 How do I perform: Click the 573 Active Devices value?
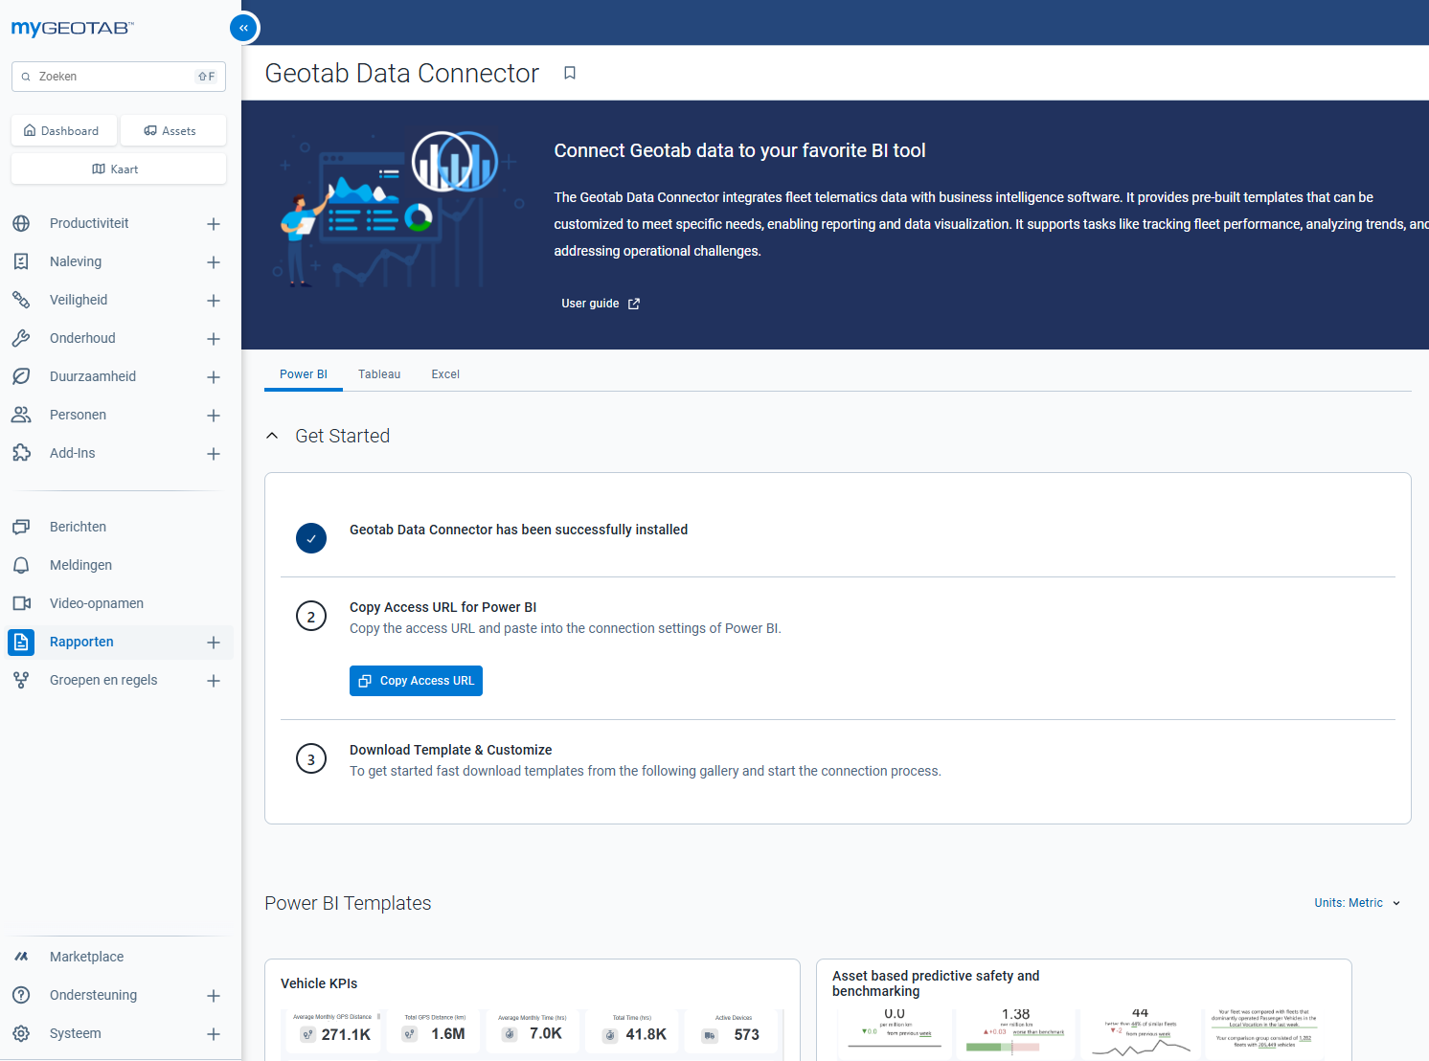pyautogui.click(x=747, y=1035)
